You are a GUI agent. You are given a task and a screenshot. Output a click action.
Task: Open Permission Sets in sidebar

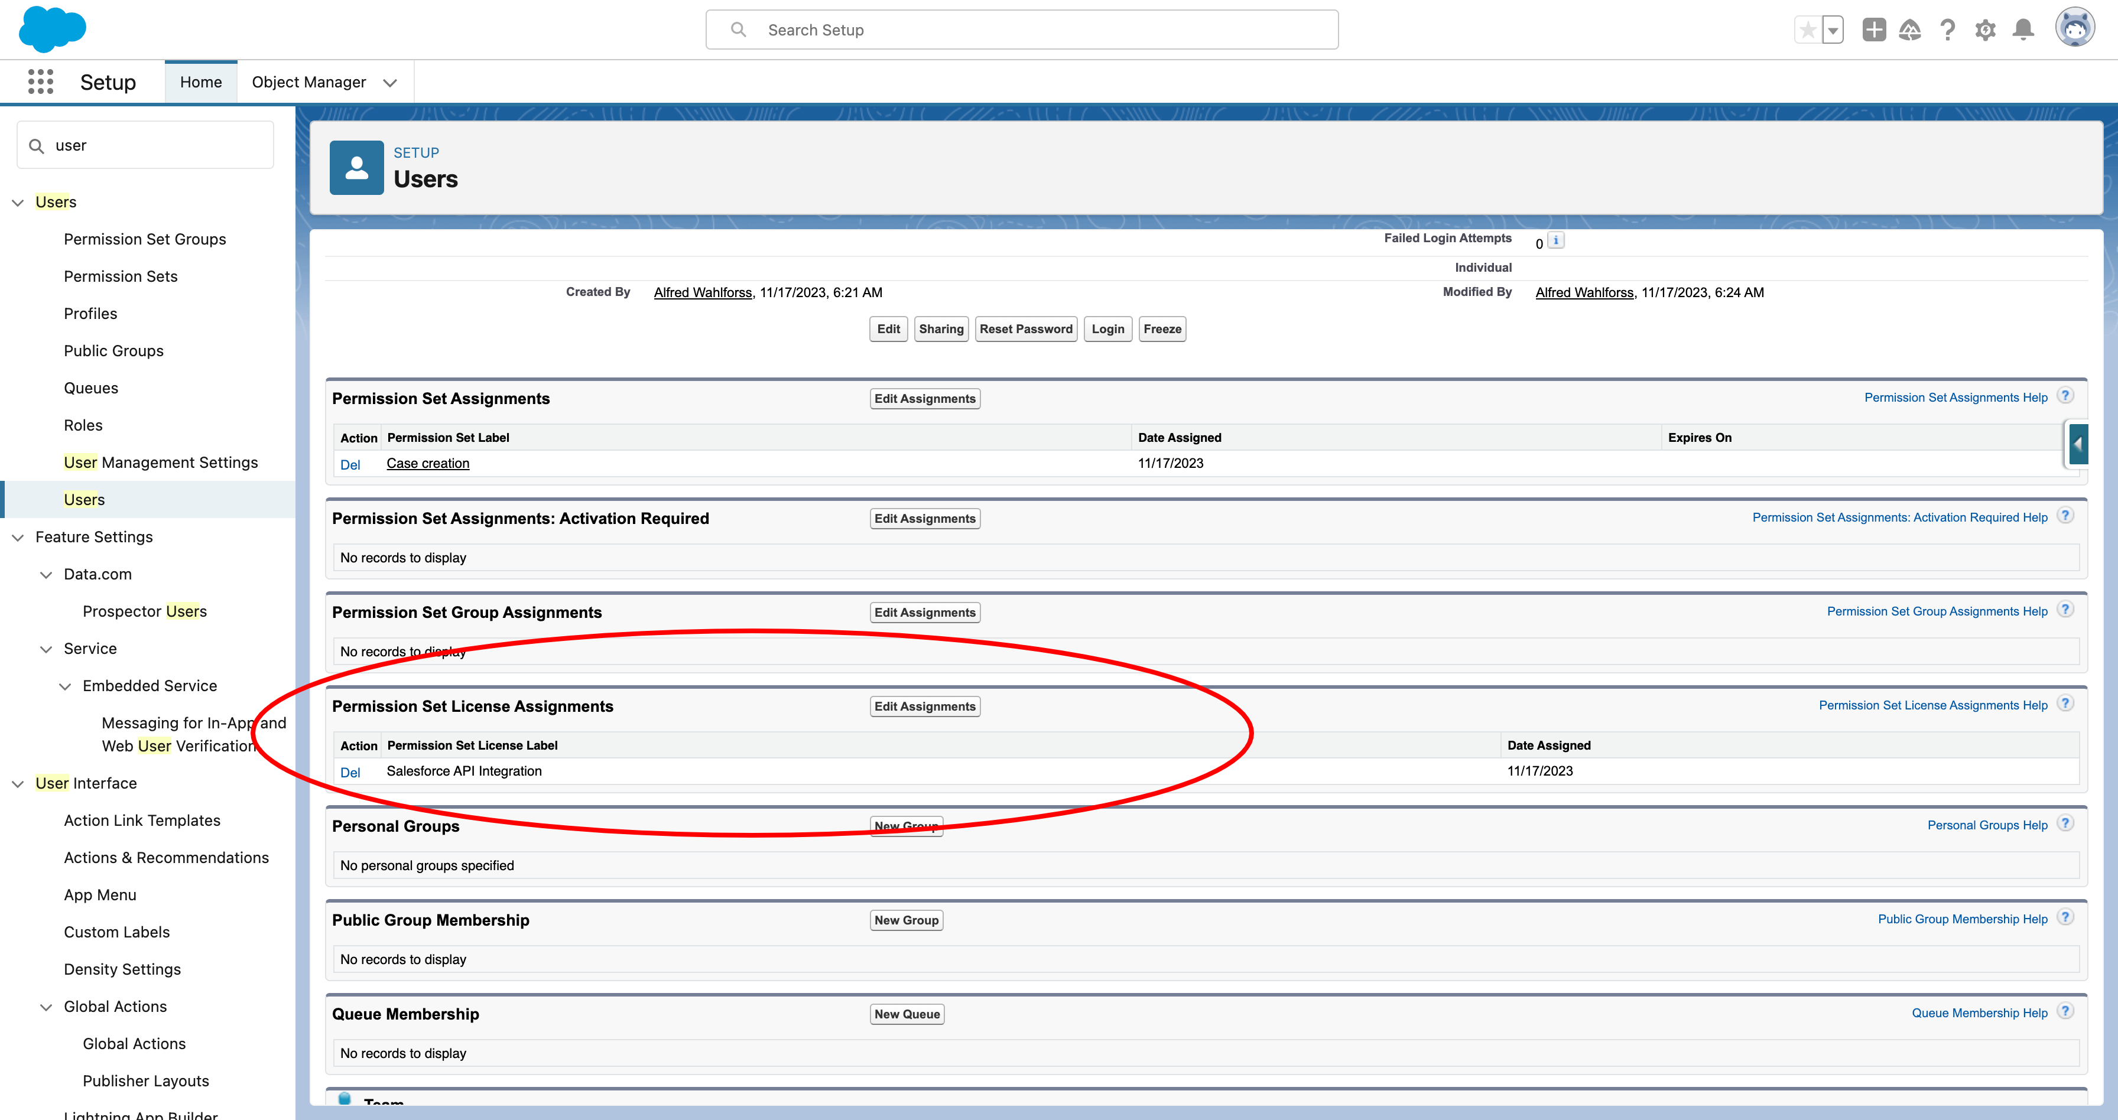[121, 277]
